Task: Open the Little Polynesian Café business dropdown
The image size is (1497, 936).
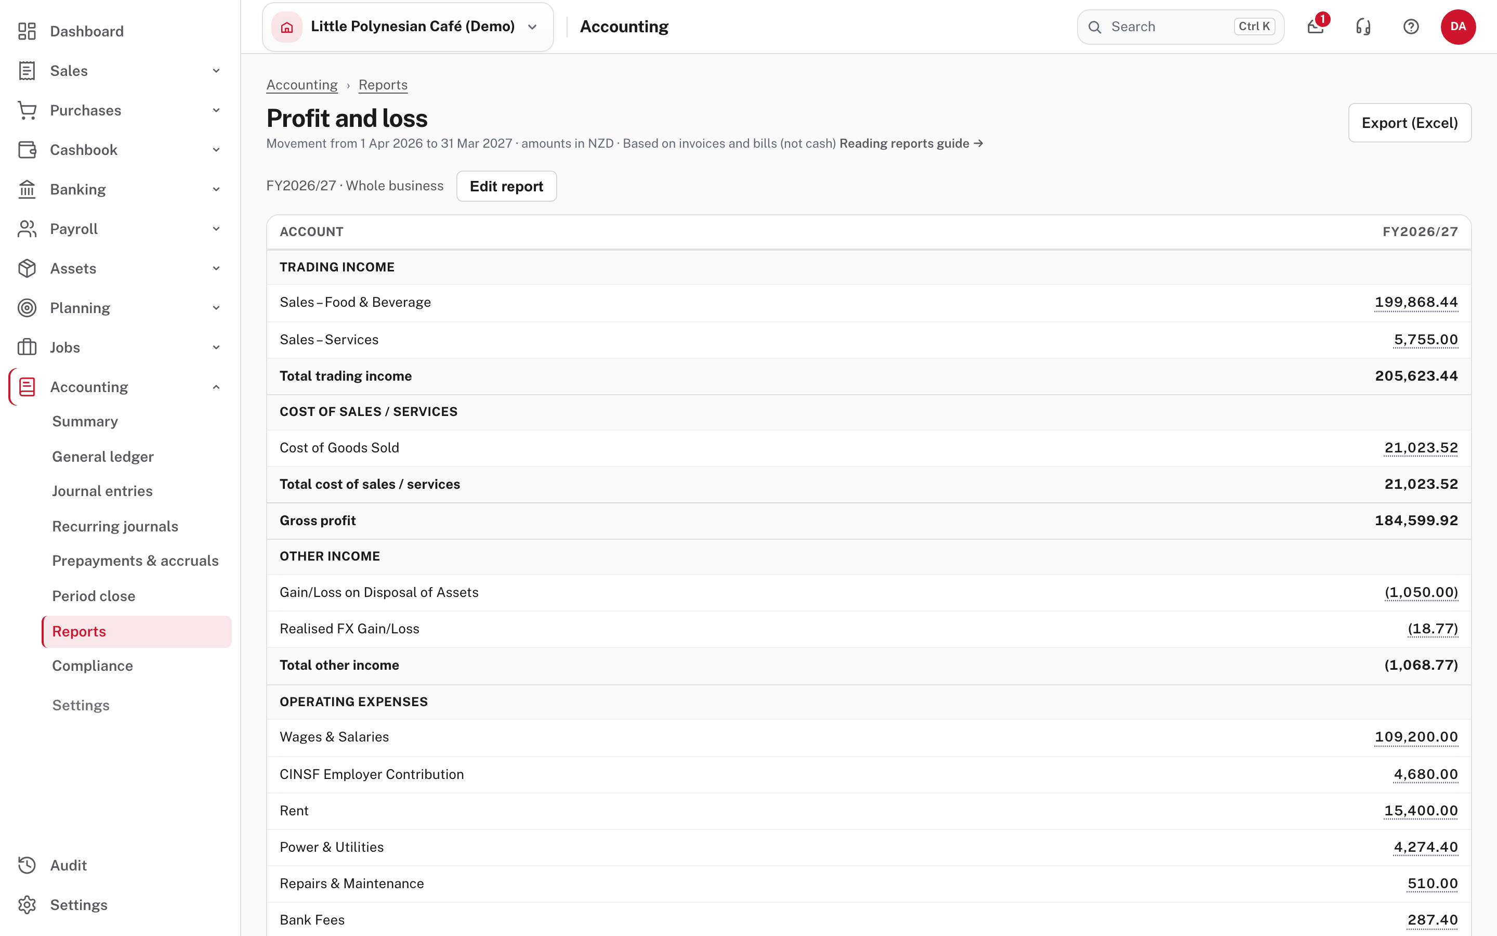Action: pyautogui.click(x=408, y=27)
